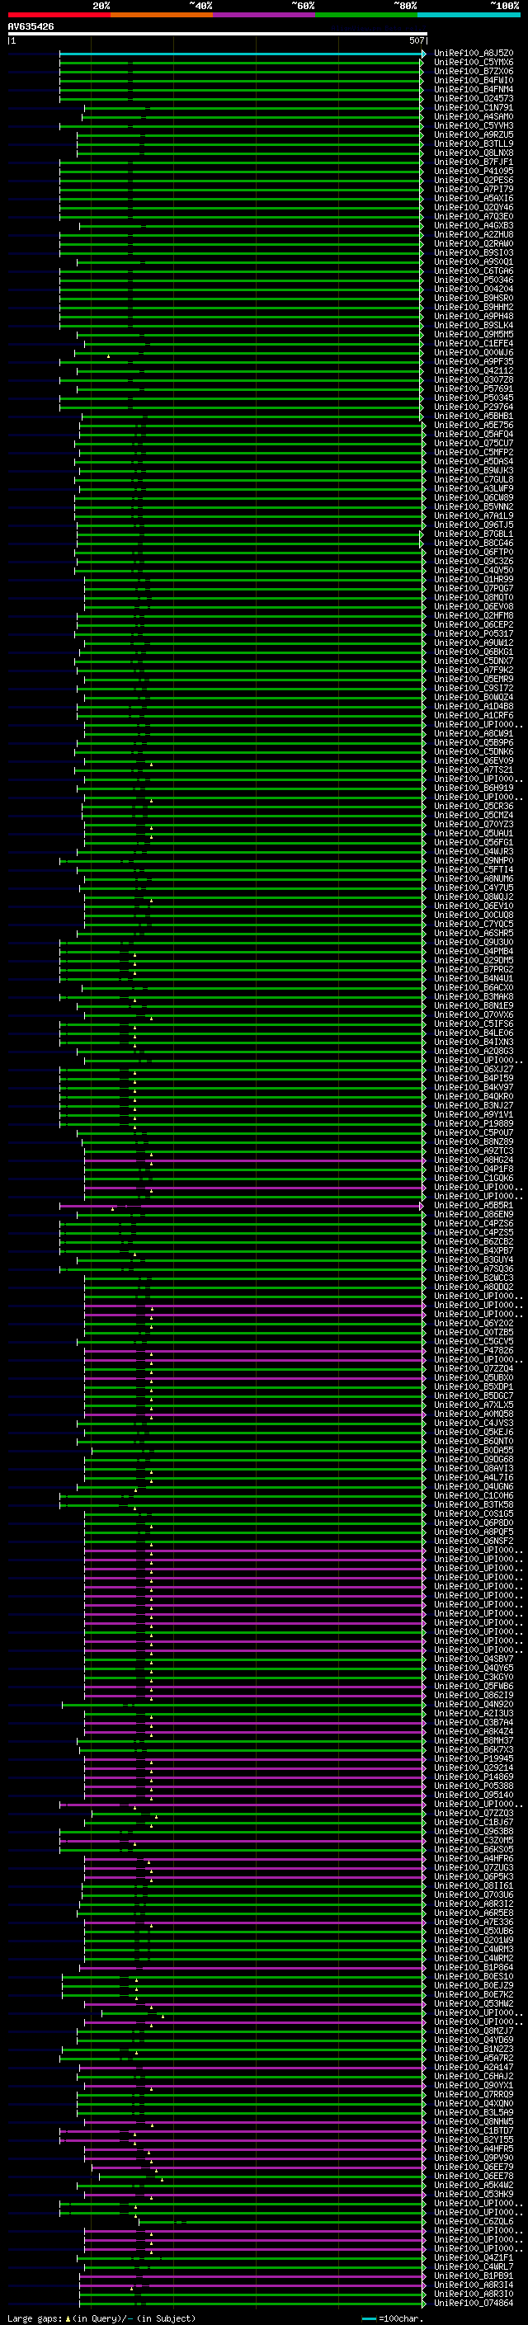
Task: Open hit UniRef100_B7ZX06
Action: point(474,71)
